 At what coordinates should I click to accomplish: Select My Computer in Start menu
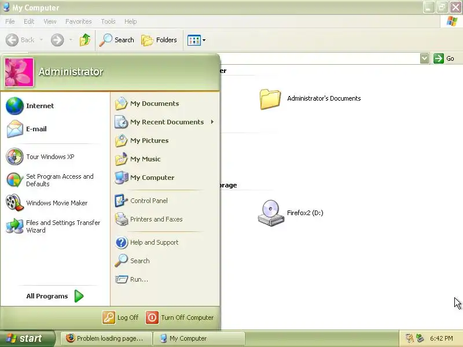click(164, 178)
